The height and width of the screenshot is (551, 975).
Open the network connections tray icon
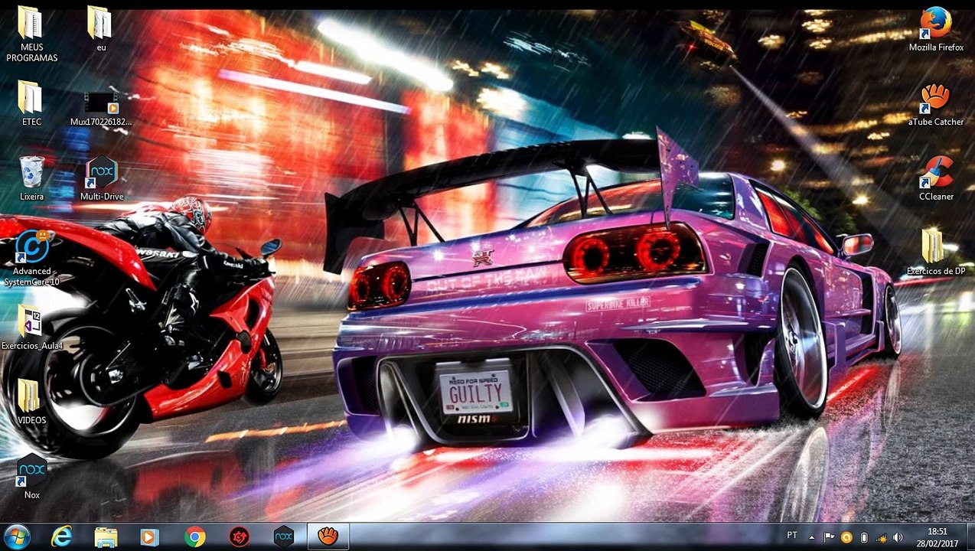point(881,536)
